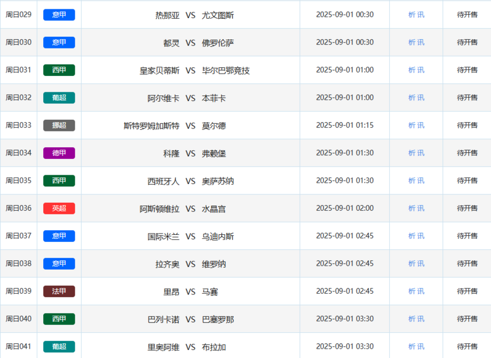Click the 西甲 badge in row 周日040
Image resolution: width=491 pixels, height=358 pixels.
click(x=59, y=319)
